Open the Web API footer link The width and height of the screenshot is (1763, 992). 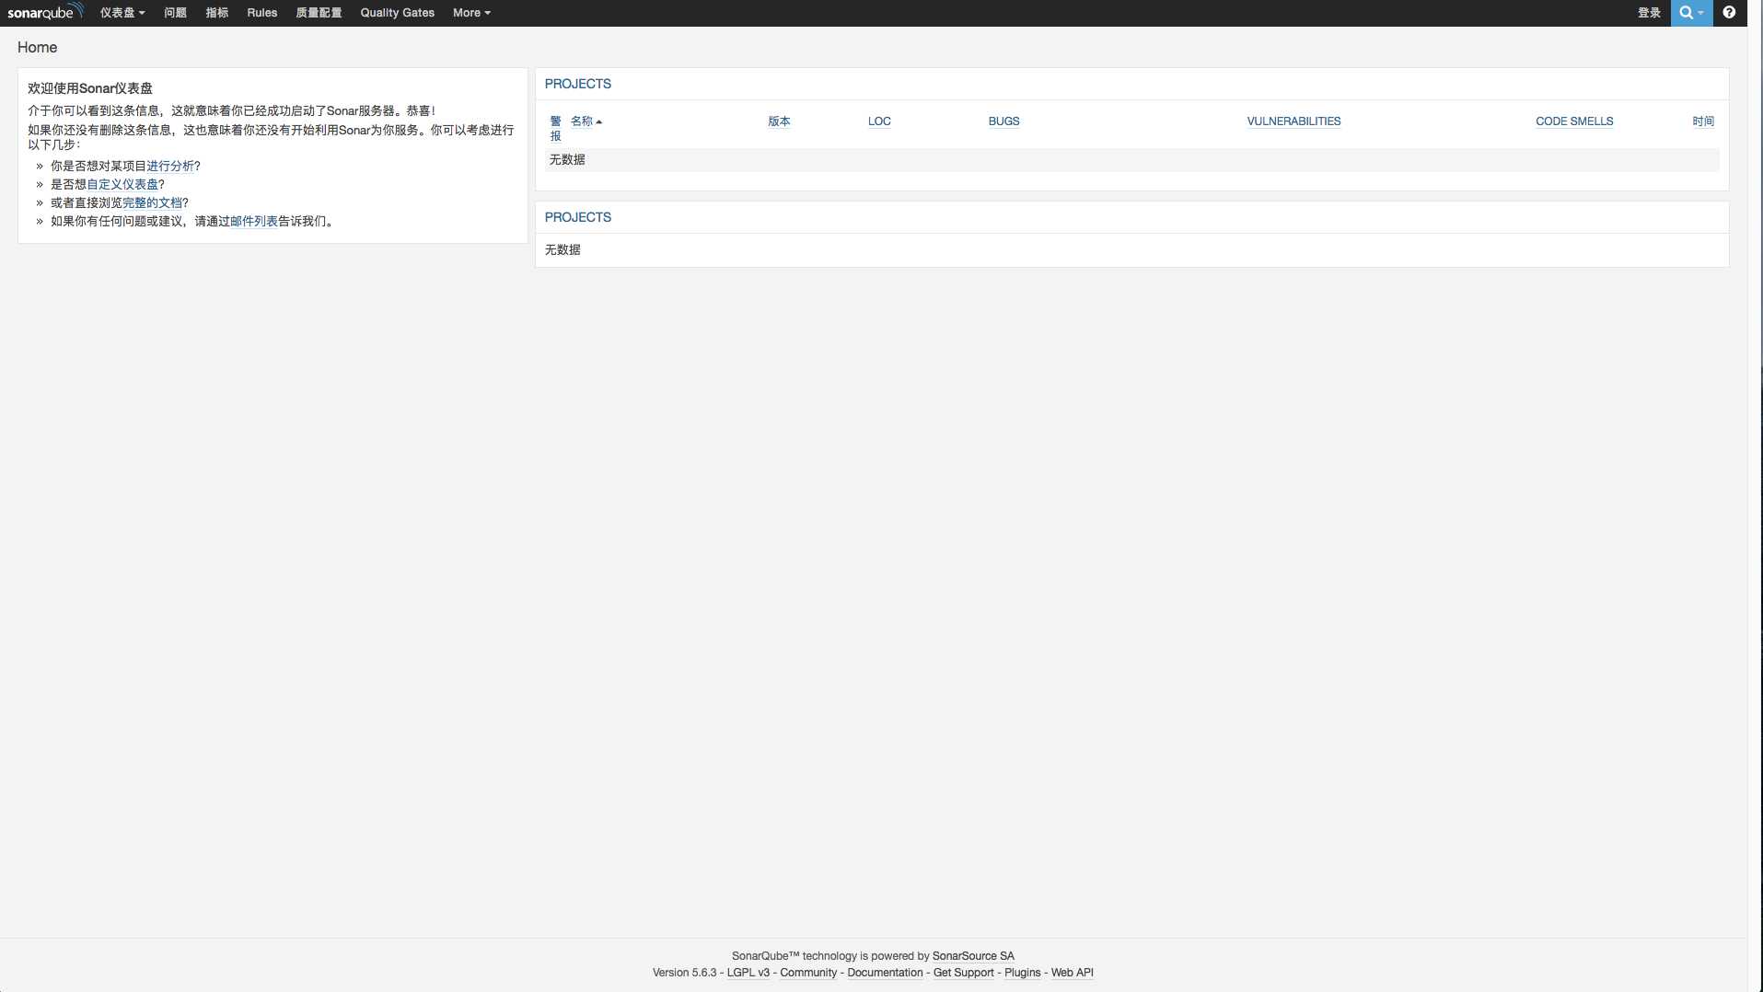1073,972
